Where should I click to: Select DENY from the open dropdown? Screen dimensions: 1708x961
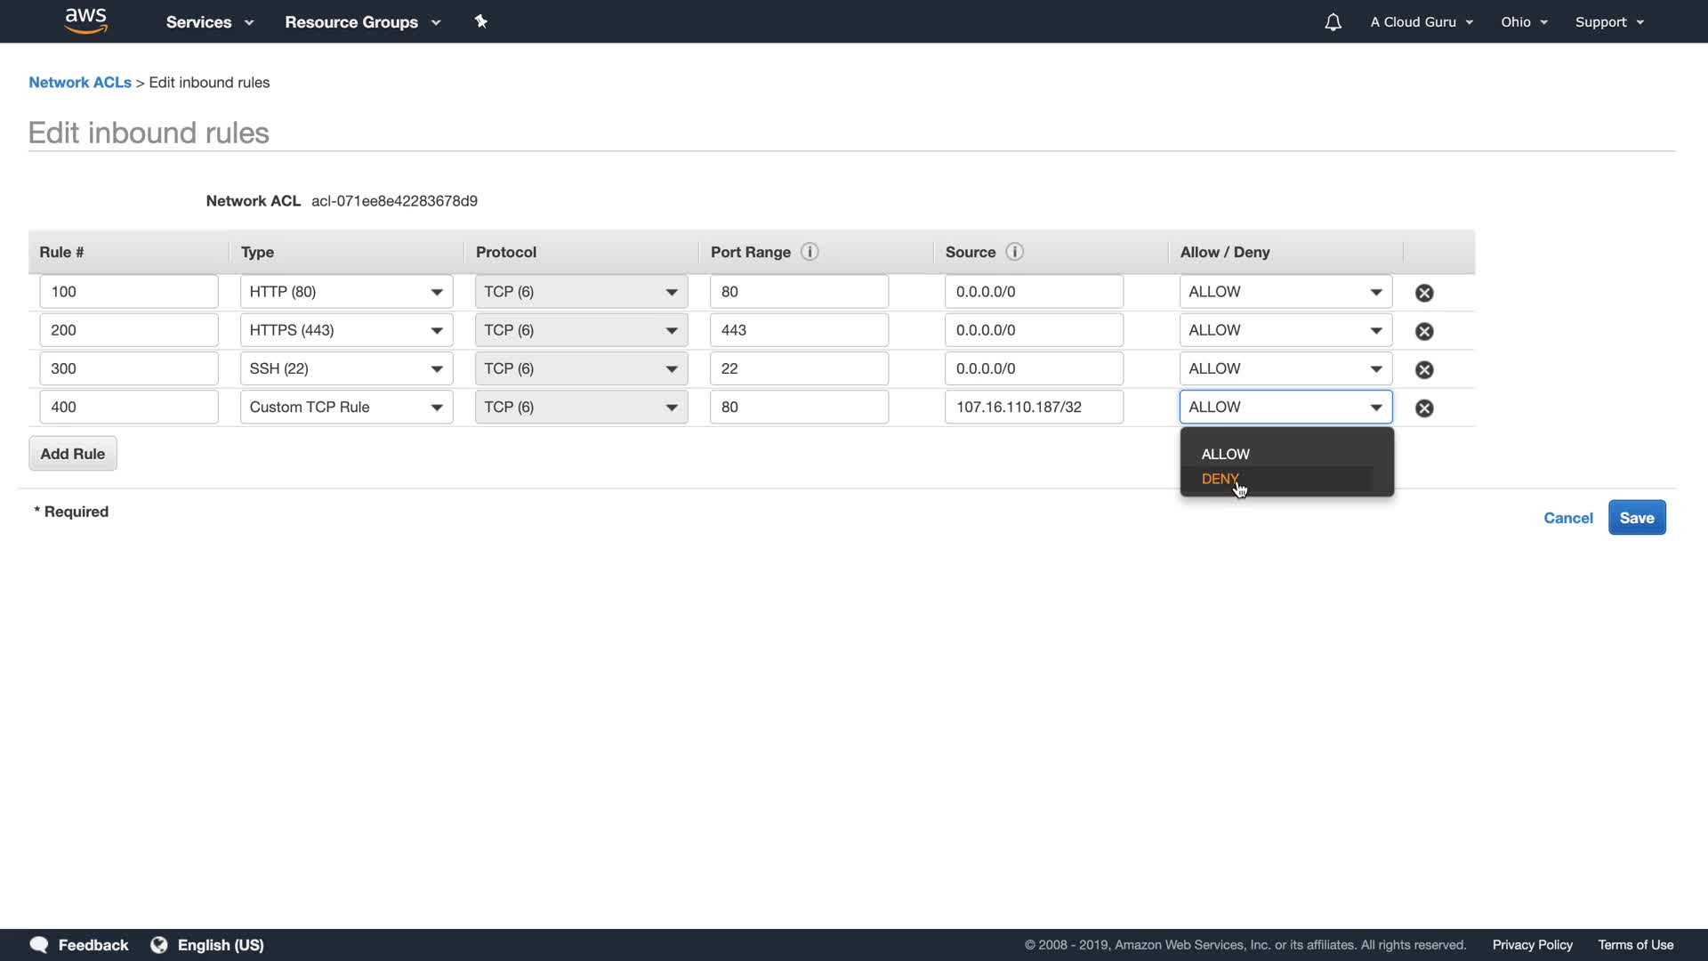1220,479
